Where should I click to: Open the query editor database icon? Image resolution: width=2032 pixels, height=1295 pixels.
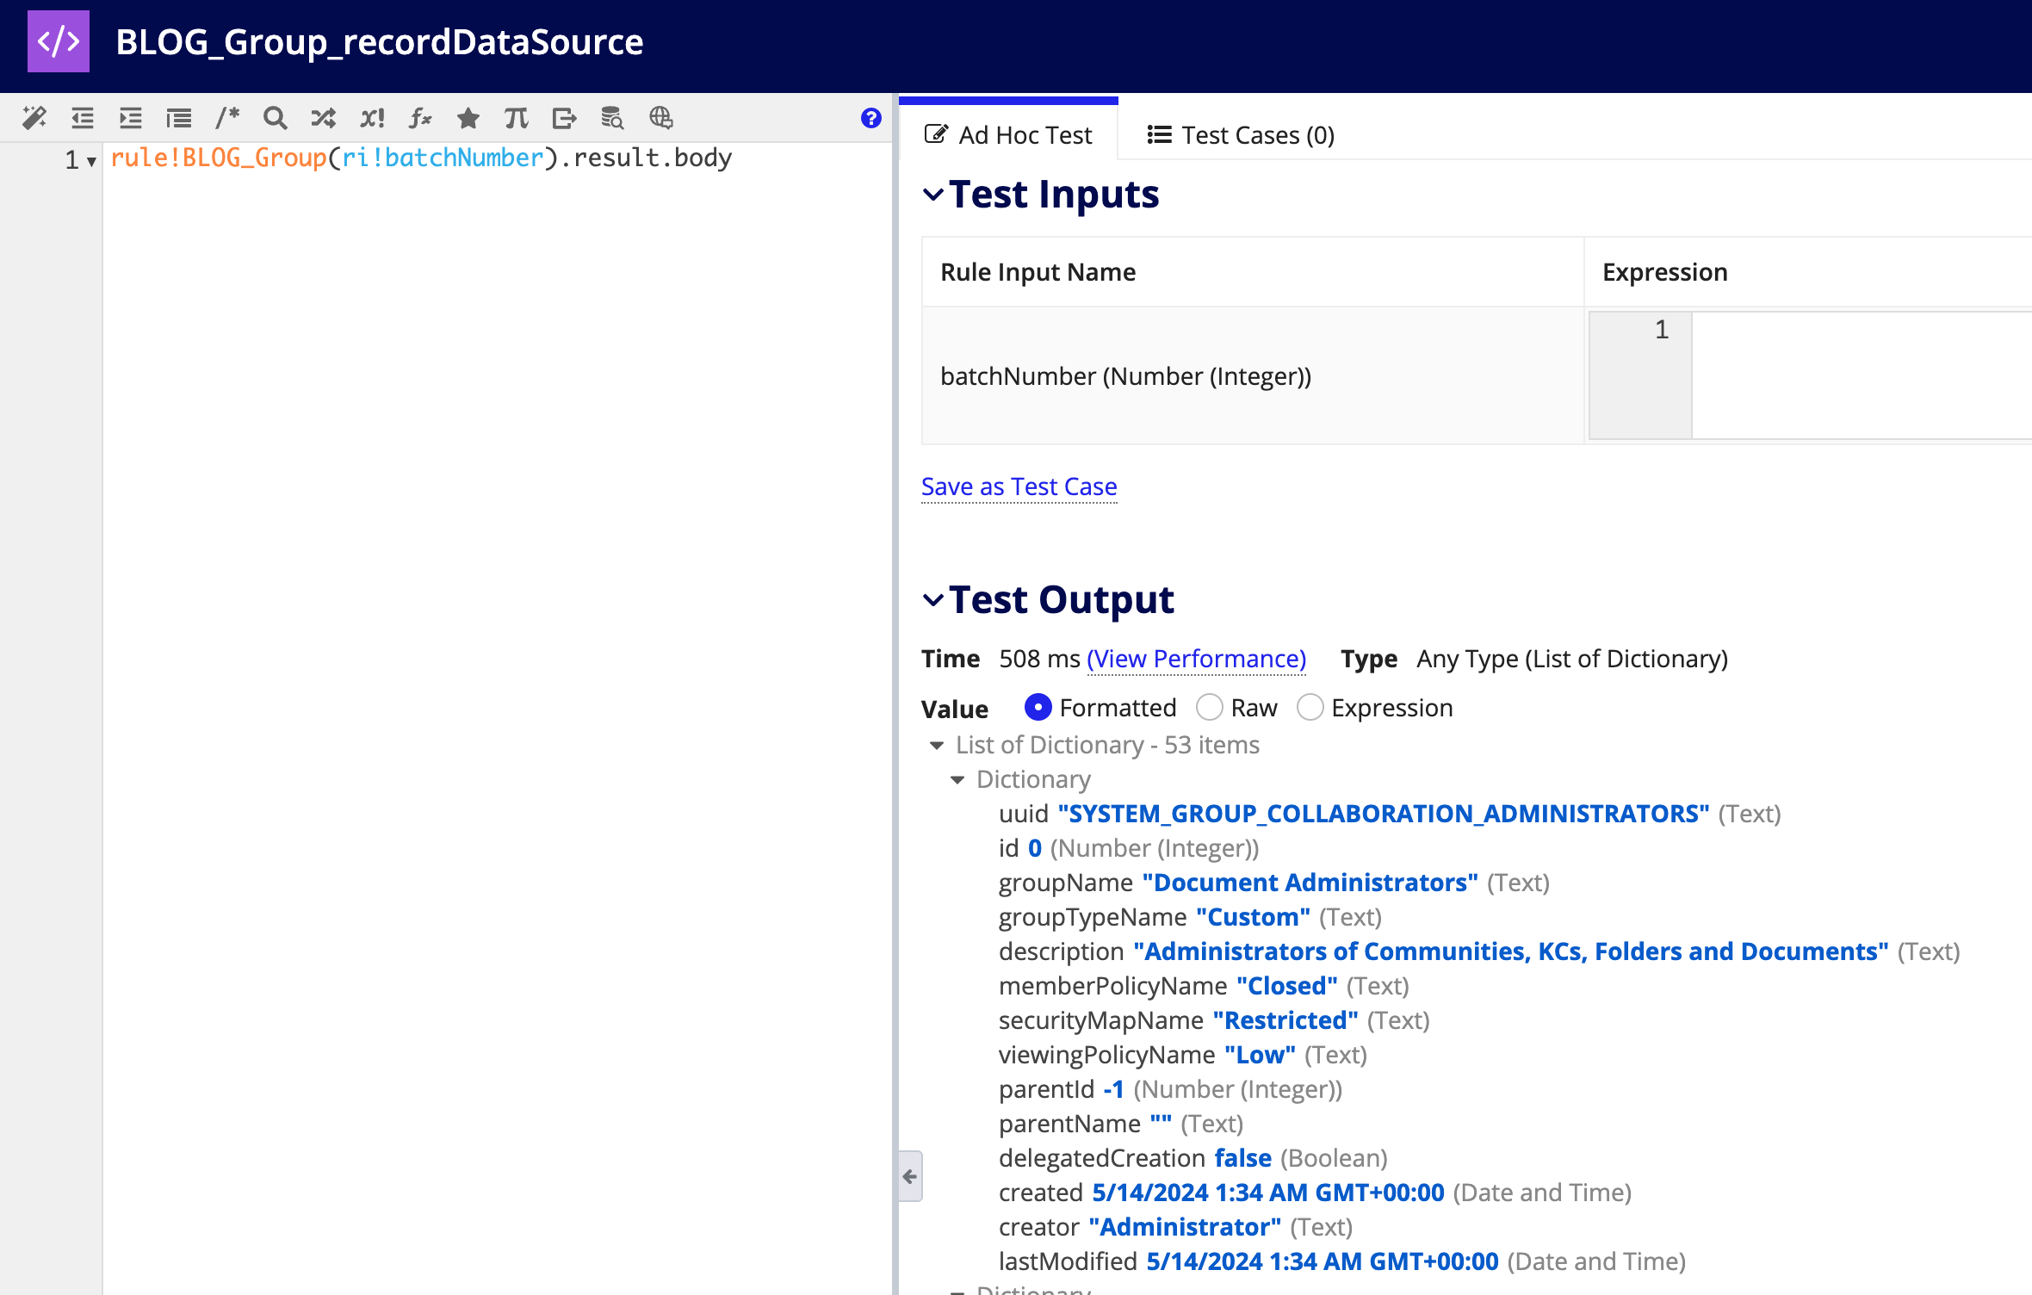click(612, 118)
